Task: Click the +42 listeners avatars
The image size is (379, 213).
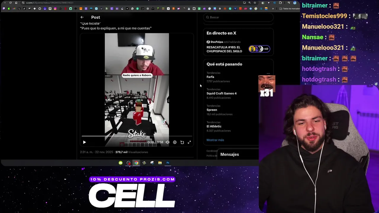Action: click(259, 49)
